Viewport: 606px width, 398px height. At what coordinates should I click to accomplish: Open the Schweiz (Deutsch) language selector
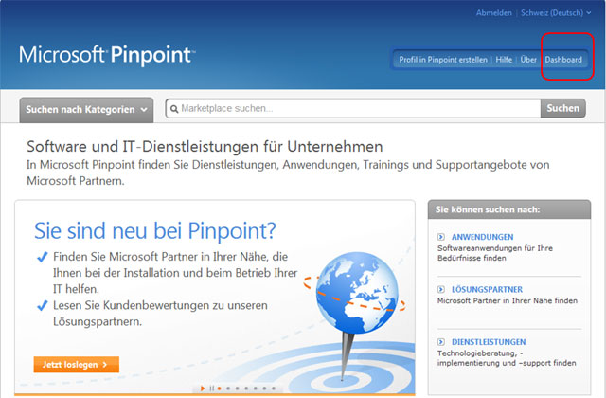(x=556, y=12)
